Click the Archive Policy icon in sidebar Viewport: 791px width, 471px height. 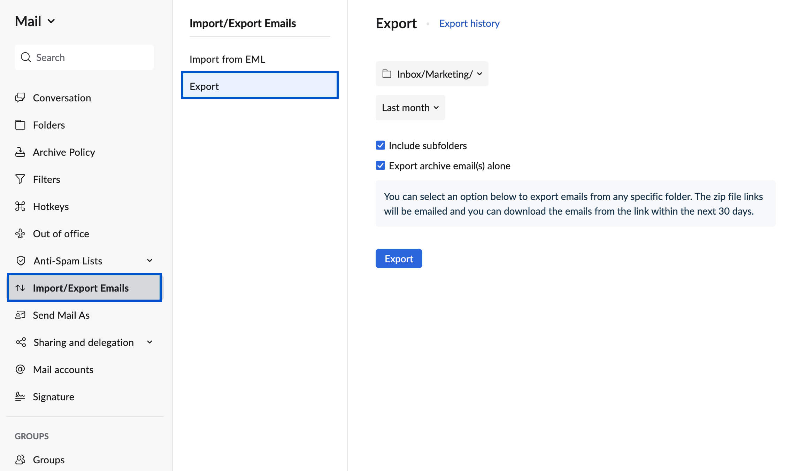[x=20, y=152]
